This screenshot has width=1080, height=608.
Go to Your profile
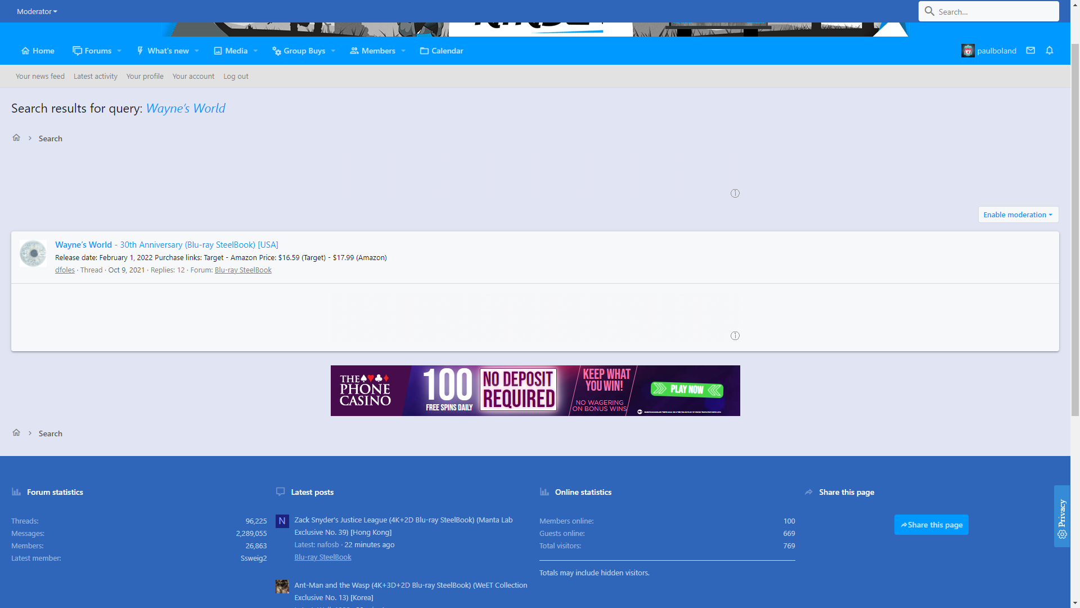145,76
